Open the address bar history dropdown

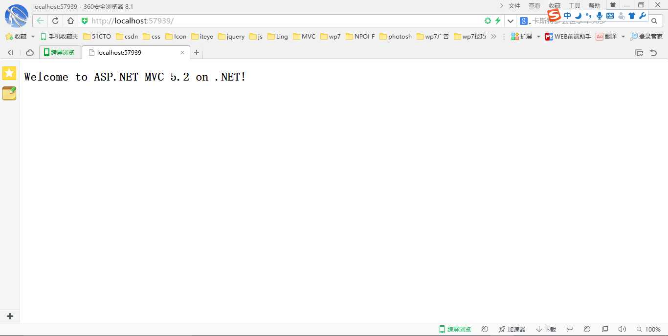511,21
